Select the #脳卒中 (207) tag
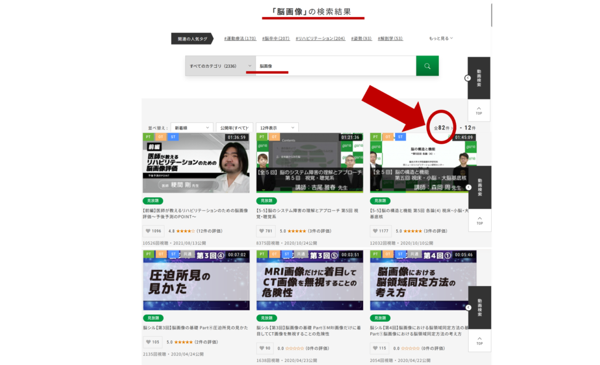 [x=276, y=39]
